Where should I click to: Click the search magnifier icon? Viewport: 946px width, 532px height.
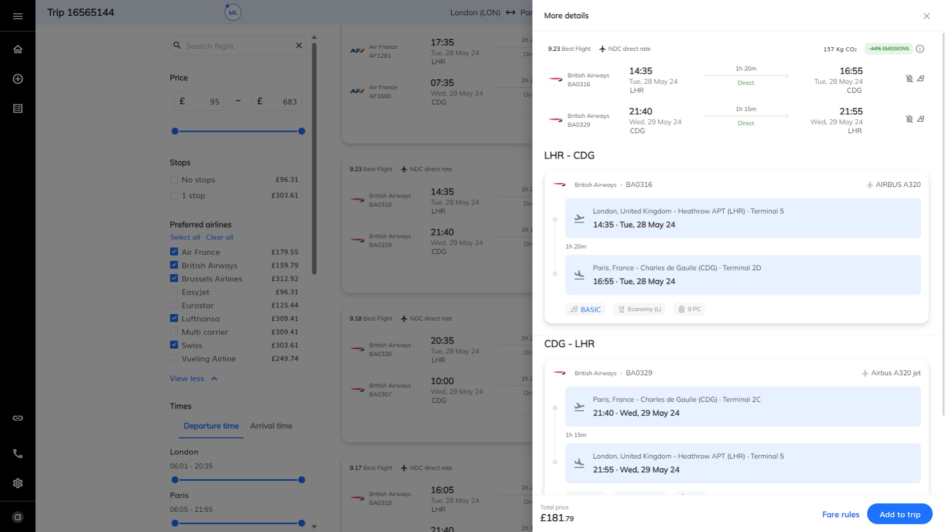point(177,45)
